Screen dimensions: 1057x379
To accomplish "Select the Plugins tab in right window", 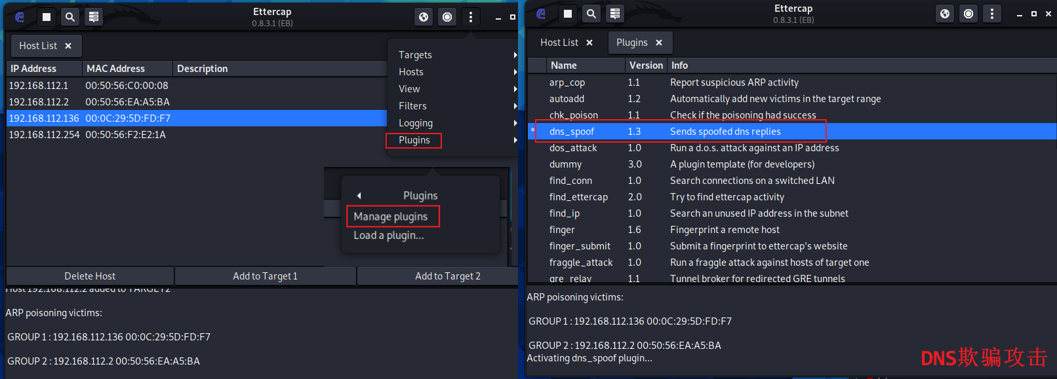I will point(632,43).
